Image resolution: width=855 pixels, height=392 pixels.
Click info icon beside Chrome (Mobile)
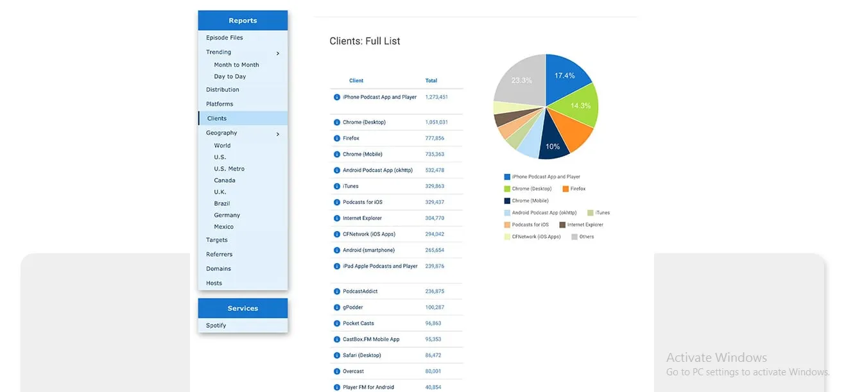pyautogui.click(x=337, y=155)
